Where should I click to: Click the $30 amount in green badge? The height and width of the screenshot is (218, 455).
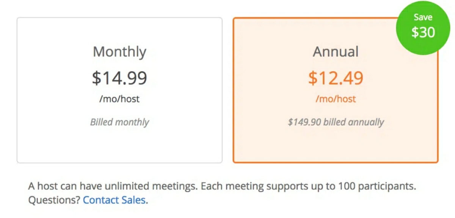(423, 33)
